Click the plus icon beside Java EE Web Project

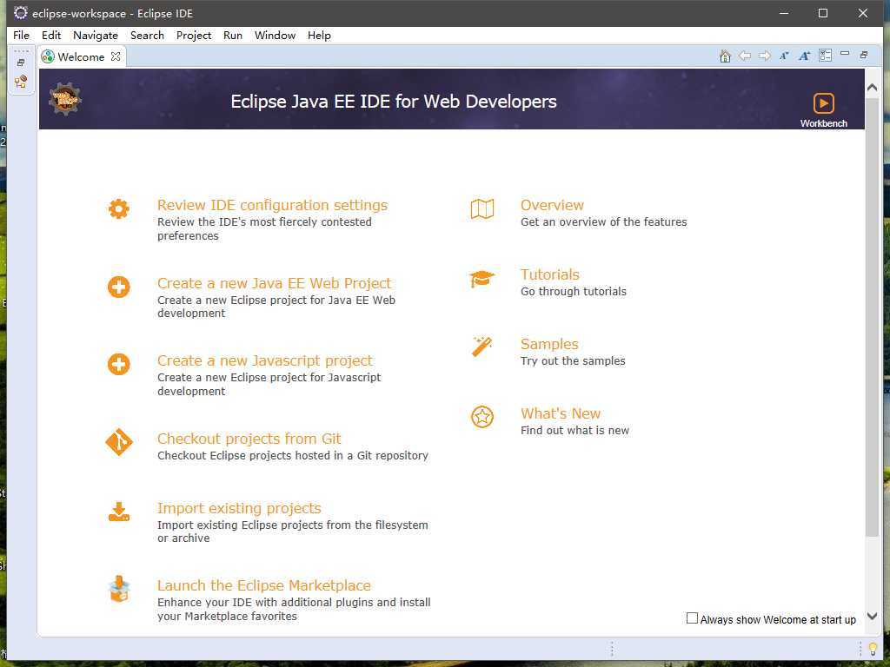coord(118,287)
